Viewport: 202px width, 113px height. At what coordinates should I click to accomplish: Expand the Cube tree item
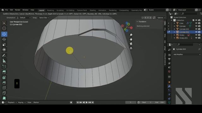click(175, 23)
